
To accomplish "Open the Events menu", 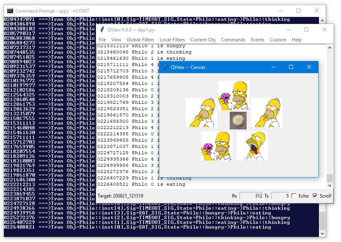I will (258, 40).
